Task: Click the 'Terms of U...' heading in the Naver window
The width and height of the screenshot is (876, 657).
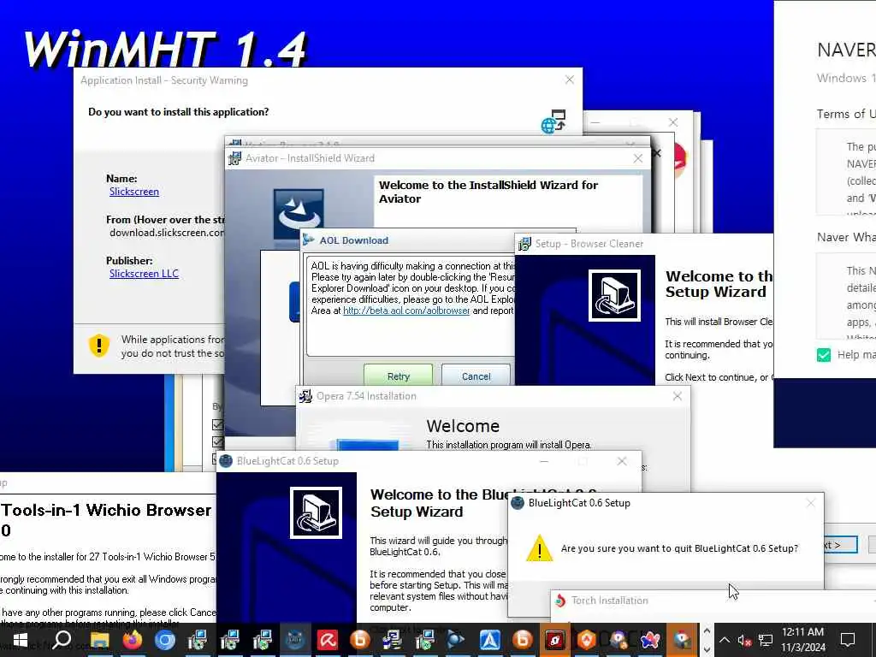Action: tap(846, 114)
